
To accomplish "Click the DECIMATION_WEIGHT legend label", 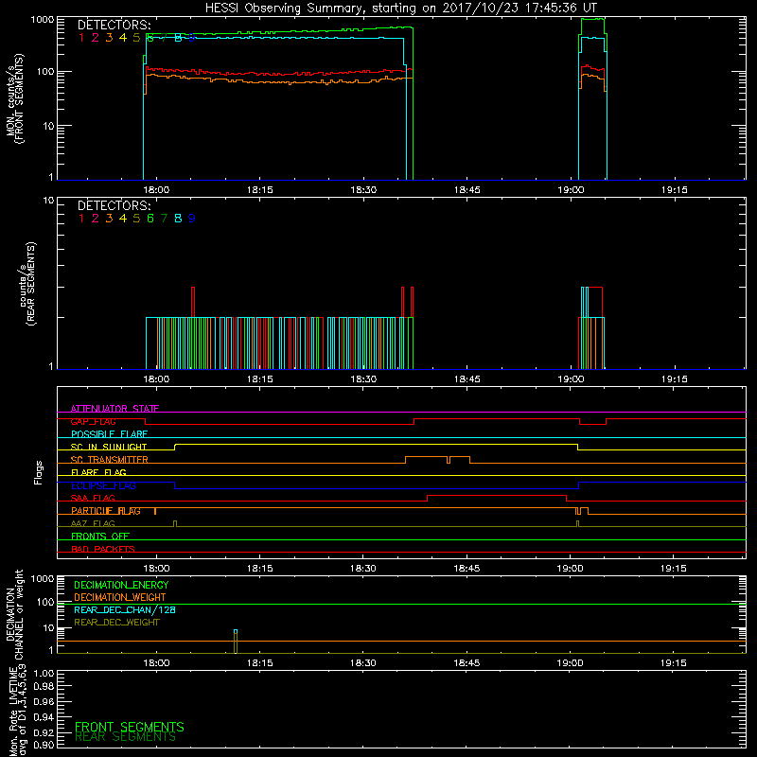I will (x=120, y=598).
